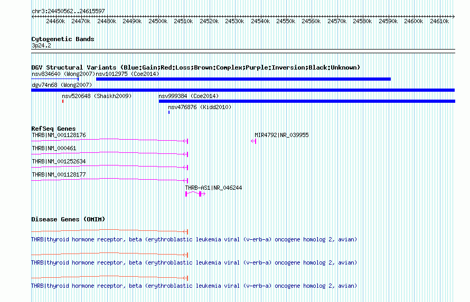
Task: Click the 24610k ruler tick label
Action: [x=439, y=21]
